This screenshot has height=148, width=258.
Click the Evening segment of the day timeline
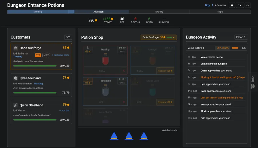point(159,12)
